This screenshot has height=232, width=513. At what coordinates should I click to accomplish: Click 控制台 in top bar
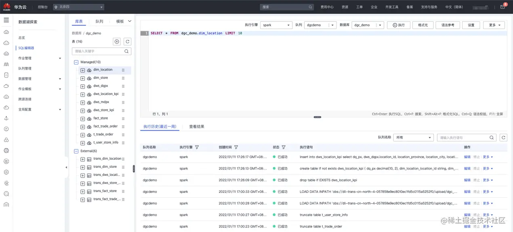coord(42,7)
